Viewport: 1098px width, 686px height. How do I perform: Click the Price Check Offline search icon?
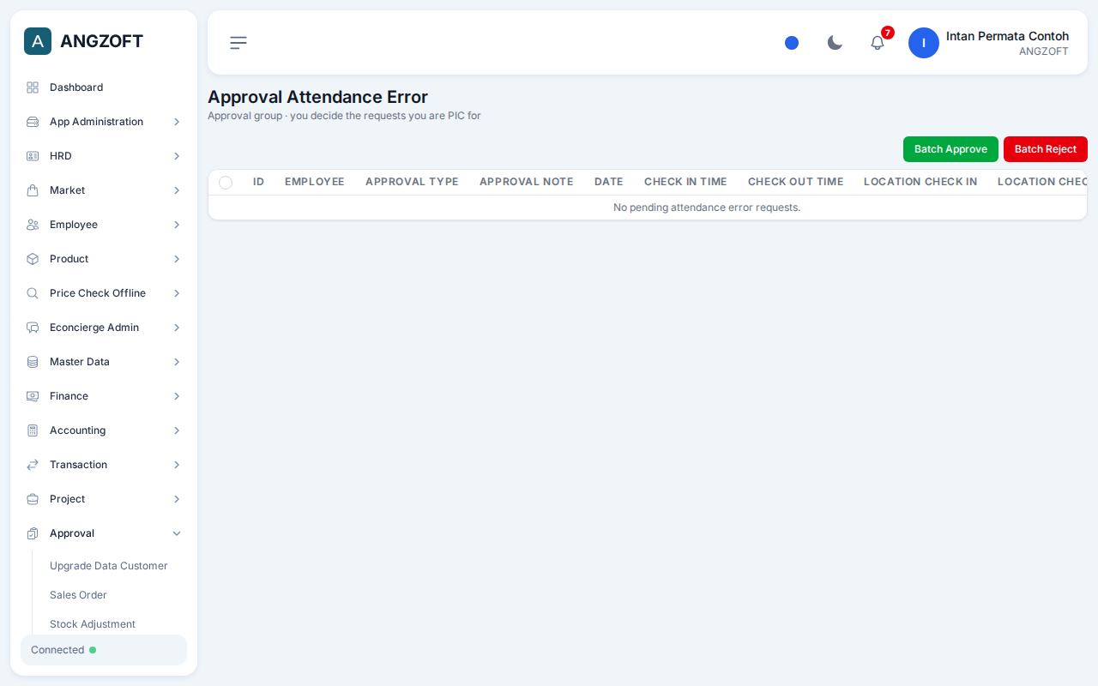click(x=33, y=293)
